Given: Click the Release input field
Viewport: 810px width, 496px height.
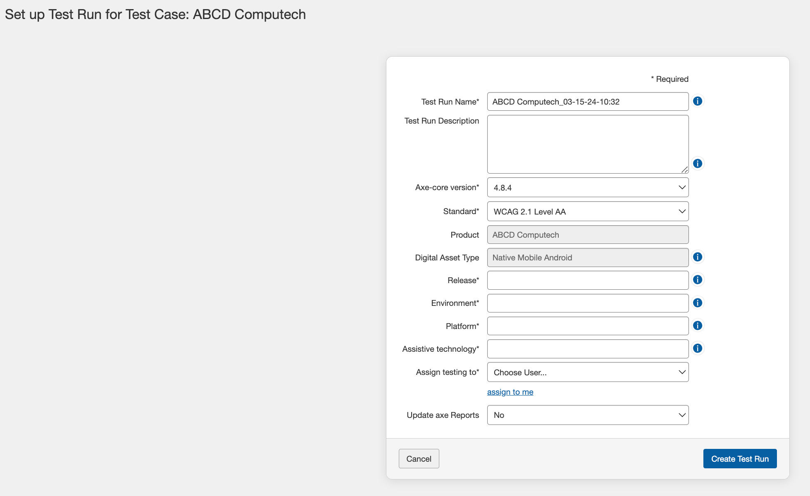Looking at the screenshot, I should (x=588, y=280).
